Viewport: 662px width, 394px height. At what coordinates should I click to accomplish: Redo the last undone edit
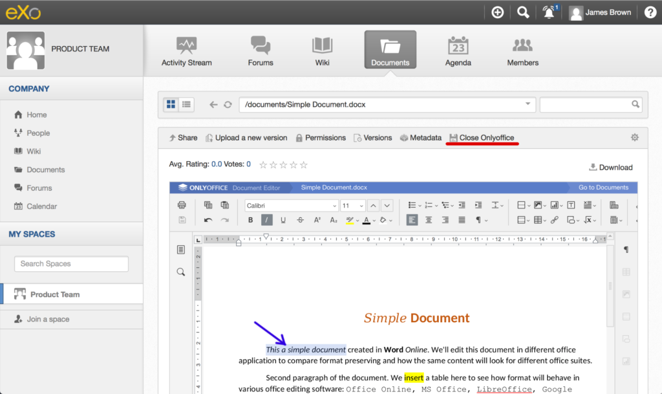224,220
